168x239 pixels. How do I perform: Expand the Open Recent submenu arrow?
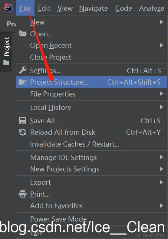click(161, 45)
